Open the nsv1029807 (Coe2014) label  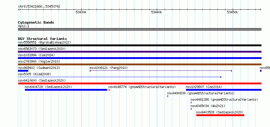coord(204,87)
